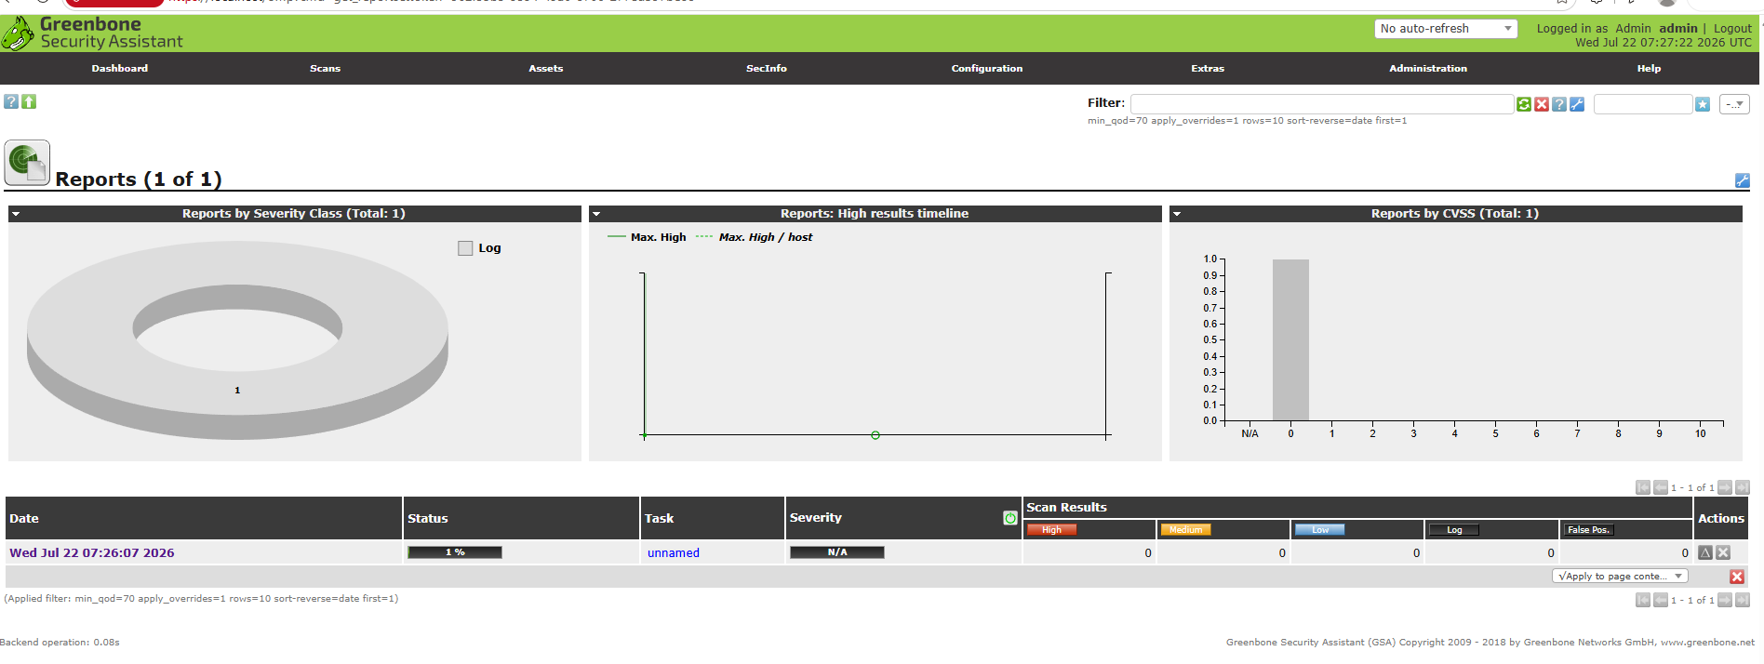Click the new filter name input field

(1643, 104)
